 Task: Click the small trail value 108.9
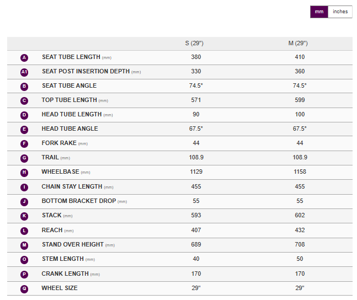[x=196, y=158]
